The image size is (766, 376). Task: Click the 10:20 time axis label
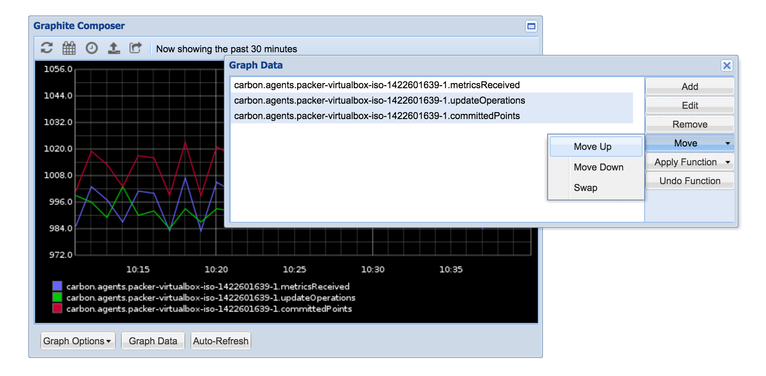pos(216,269)
